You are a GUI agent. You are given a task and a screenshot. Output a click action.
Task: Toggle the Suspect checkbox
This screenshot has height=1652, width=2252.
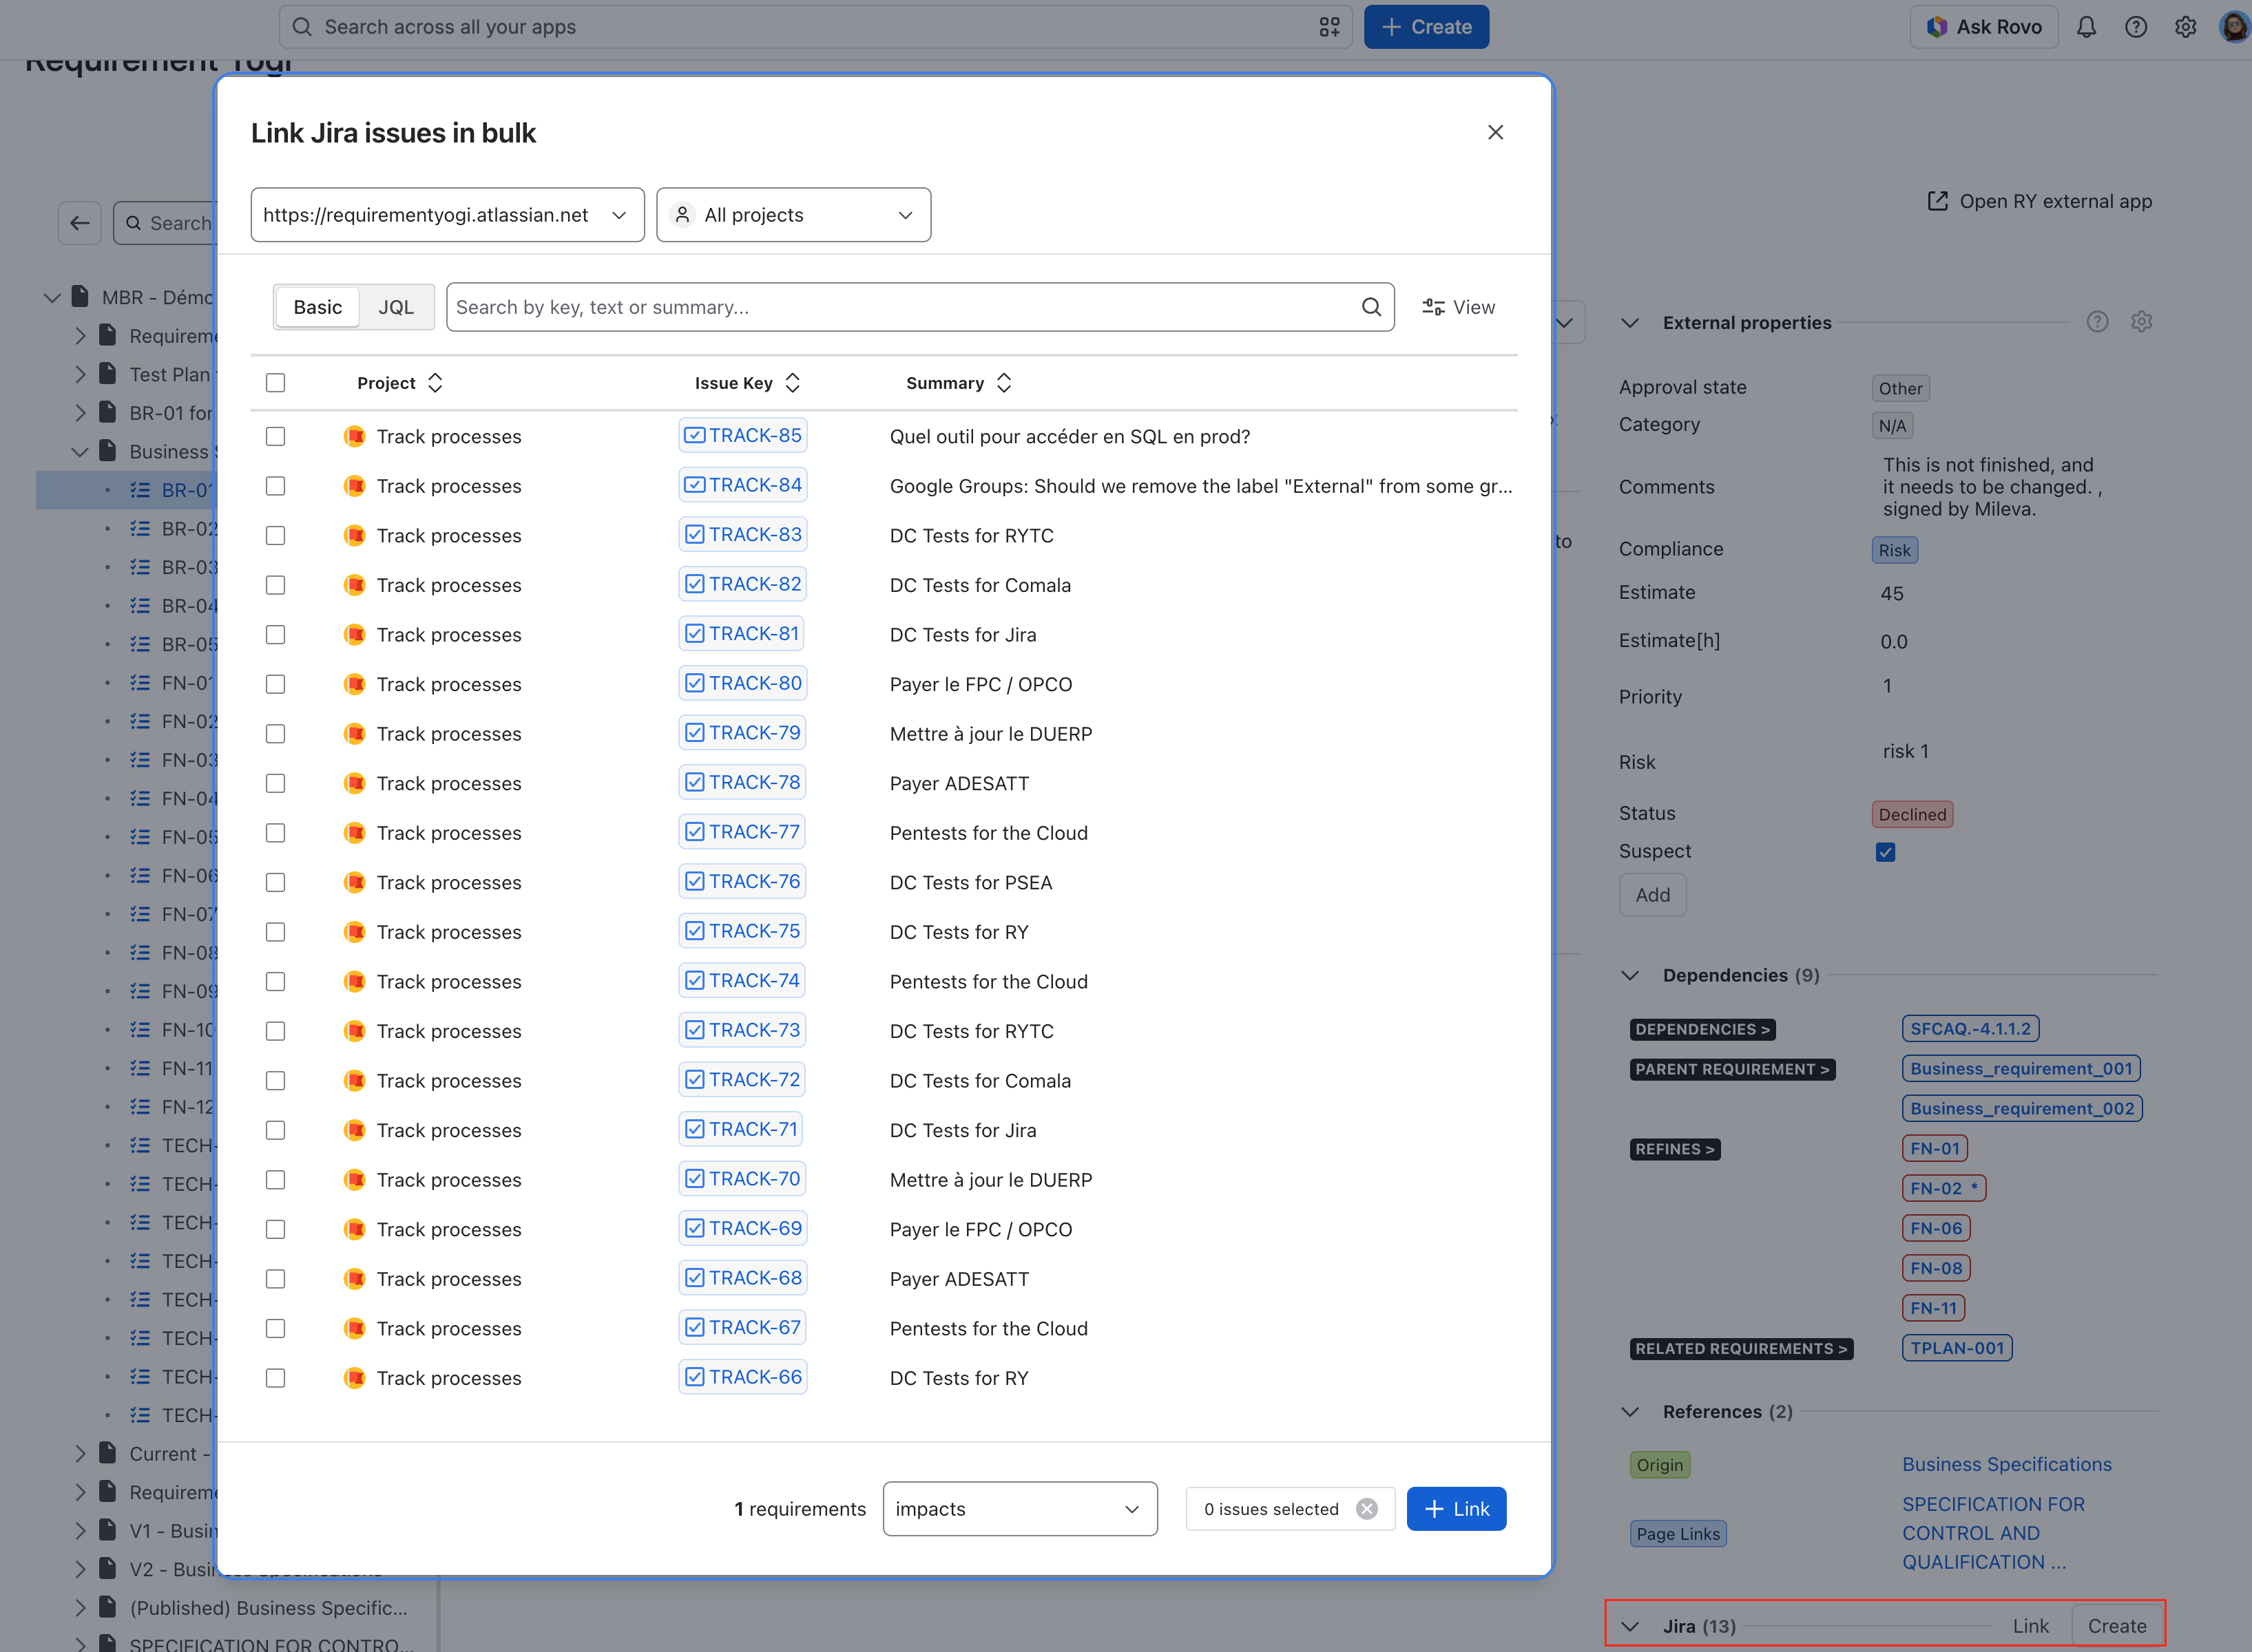1885,852
